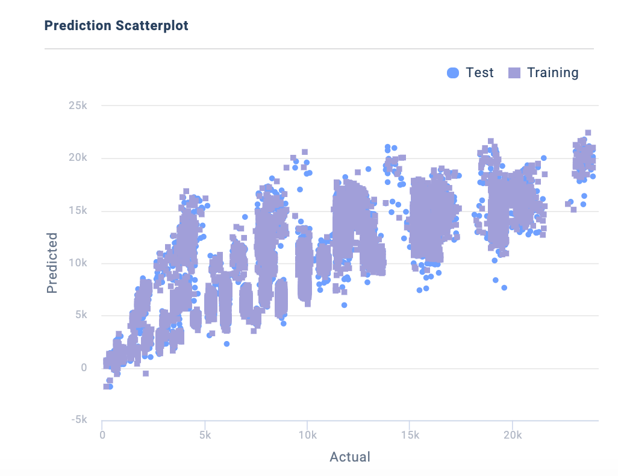Click the 10k x-axis tick label
The image size is (618, 476).
307,435
